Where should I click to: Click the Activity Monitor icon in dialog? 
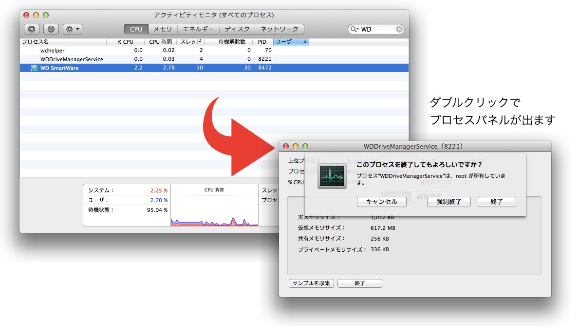click(332, 176)
